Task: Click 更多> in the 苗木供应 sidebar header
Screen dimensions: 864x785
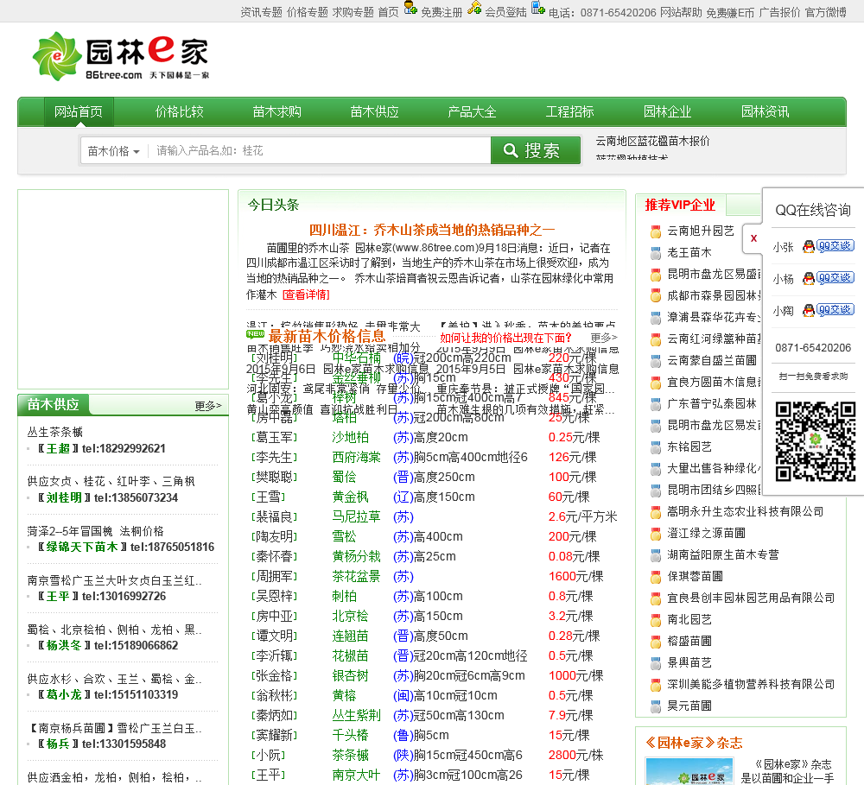Action: coord(207,406)
